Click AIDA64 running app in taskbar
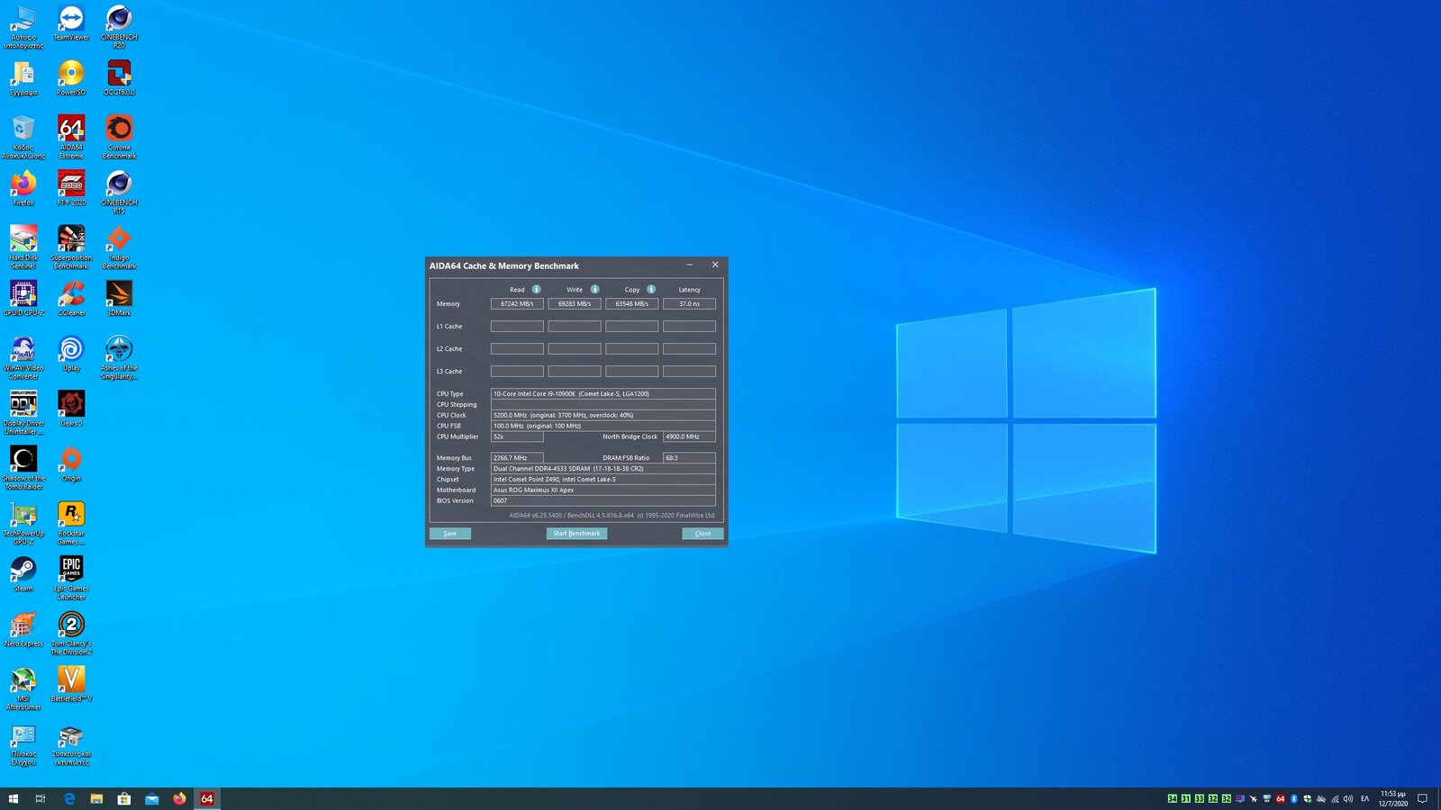The image size is (1441, 810). click(207, 798)
